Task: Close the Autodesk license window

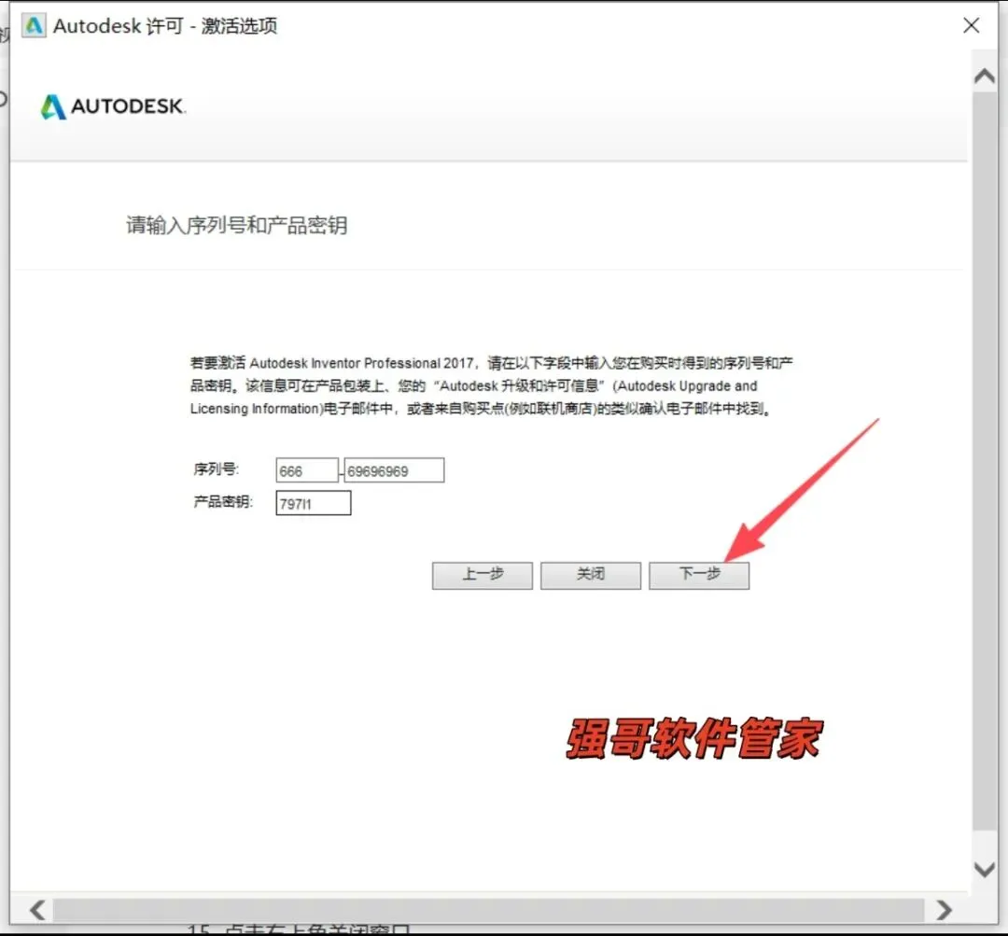Action: click(972, 26)
